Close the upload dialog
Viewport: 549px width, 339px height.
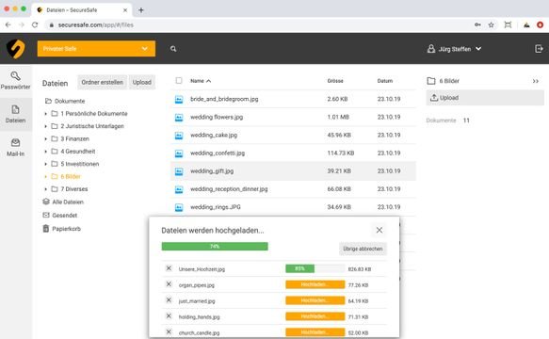click(379, 230)
